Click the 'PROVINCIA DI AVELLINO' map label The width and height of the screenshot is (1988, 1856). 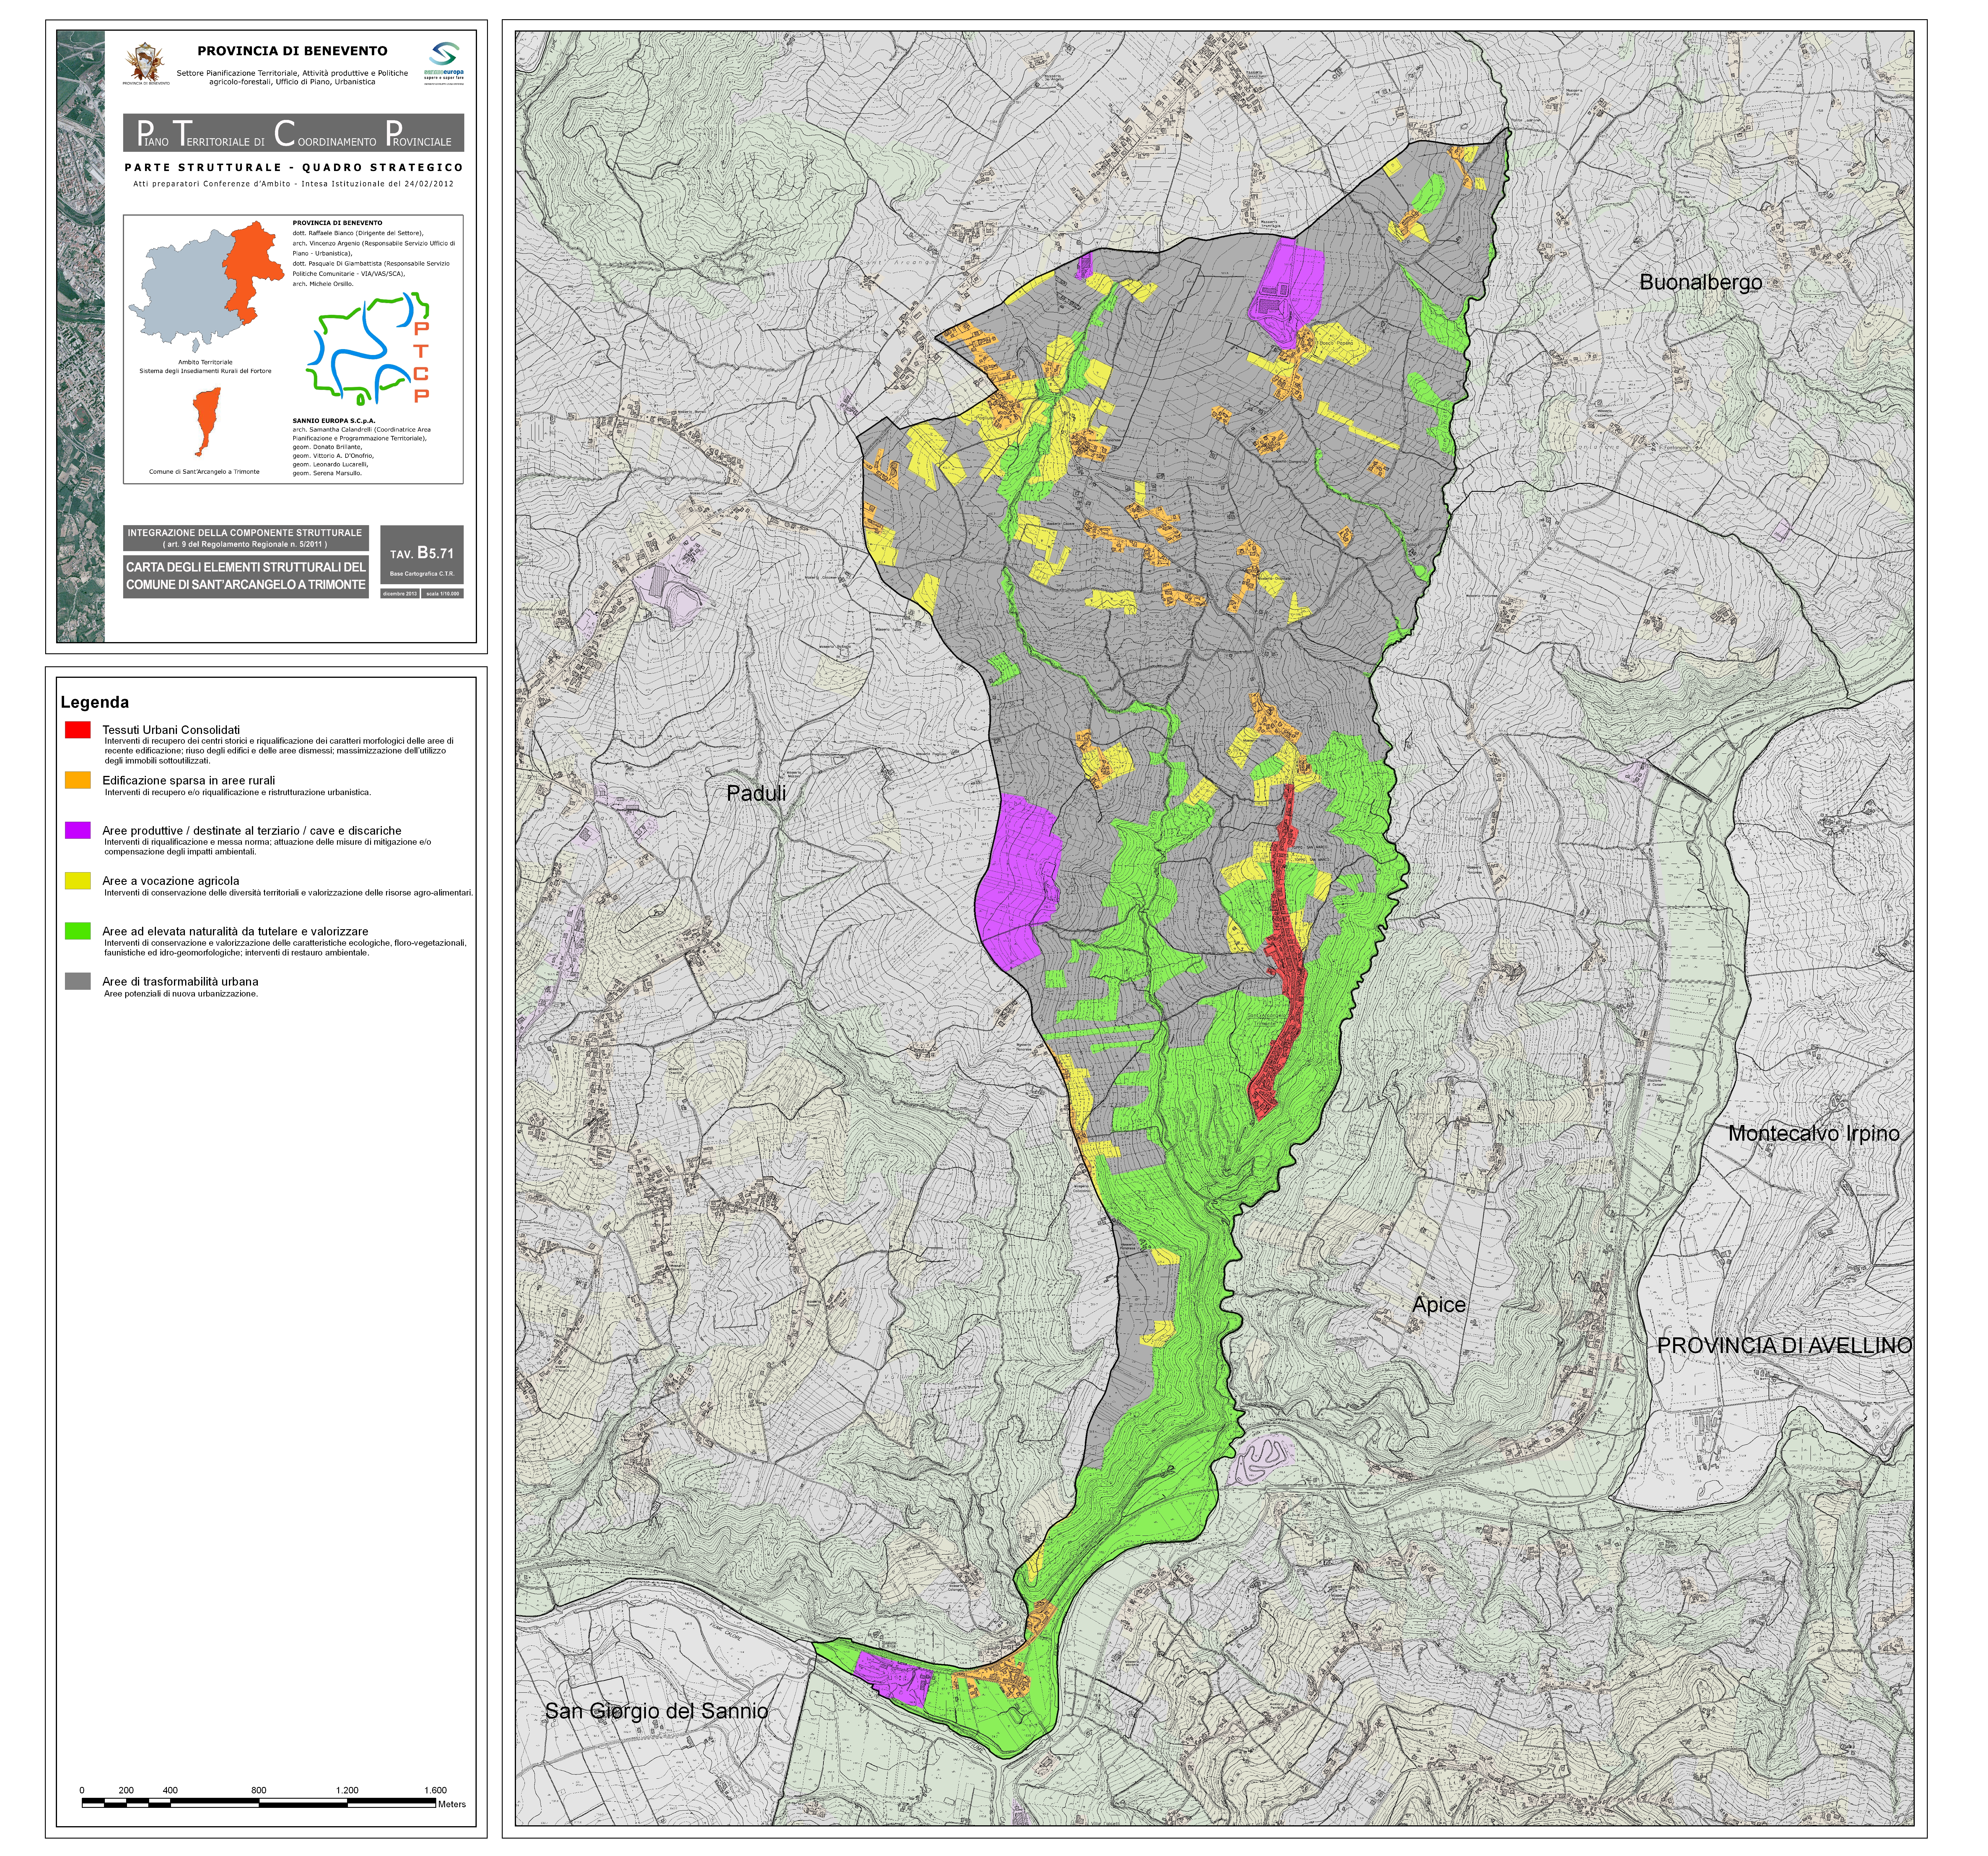click(x=1785, y=1346)
